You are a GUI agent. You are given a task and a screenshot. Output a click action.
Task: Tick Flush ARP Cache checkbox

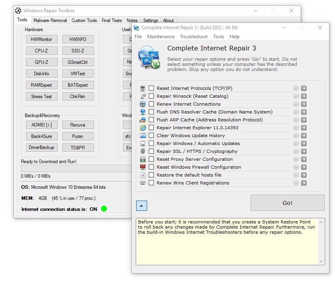pos(151,120)
